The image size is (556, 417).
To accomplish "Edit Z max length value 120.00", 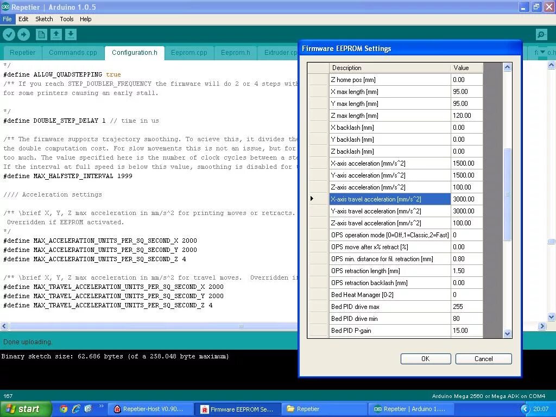I will (x=466, y=116).
